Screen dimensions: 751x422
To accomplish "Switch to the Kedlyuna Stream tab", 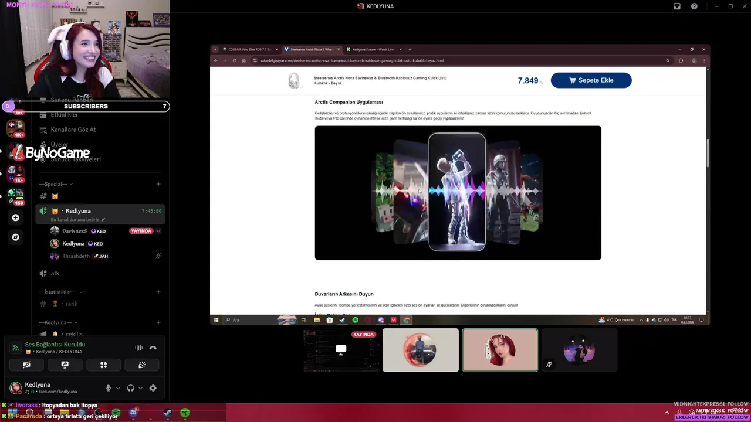I will 373,49.
